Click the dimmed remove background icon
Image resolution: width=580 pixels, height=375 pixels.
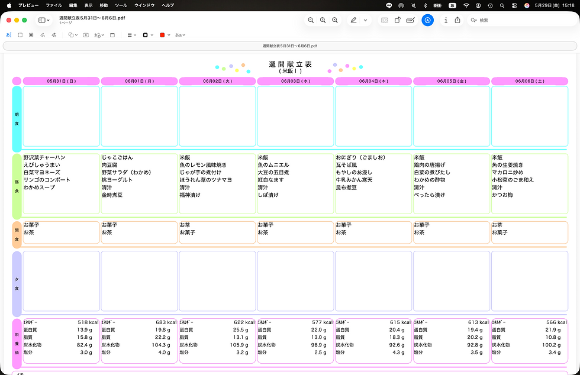(x=384, y=20)
